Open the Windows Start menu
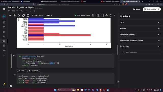The image size is (163, 92). [55, 90]
